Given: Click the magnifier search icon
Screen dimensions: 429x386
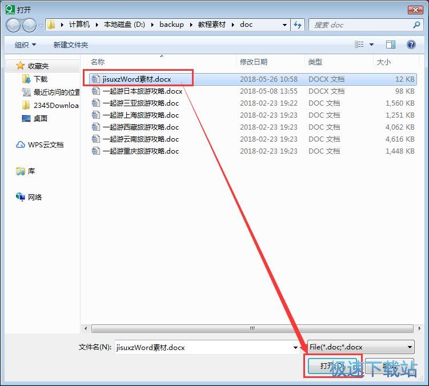Looking at the screenshot, I should 416,25.
